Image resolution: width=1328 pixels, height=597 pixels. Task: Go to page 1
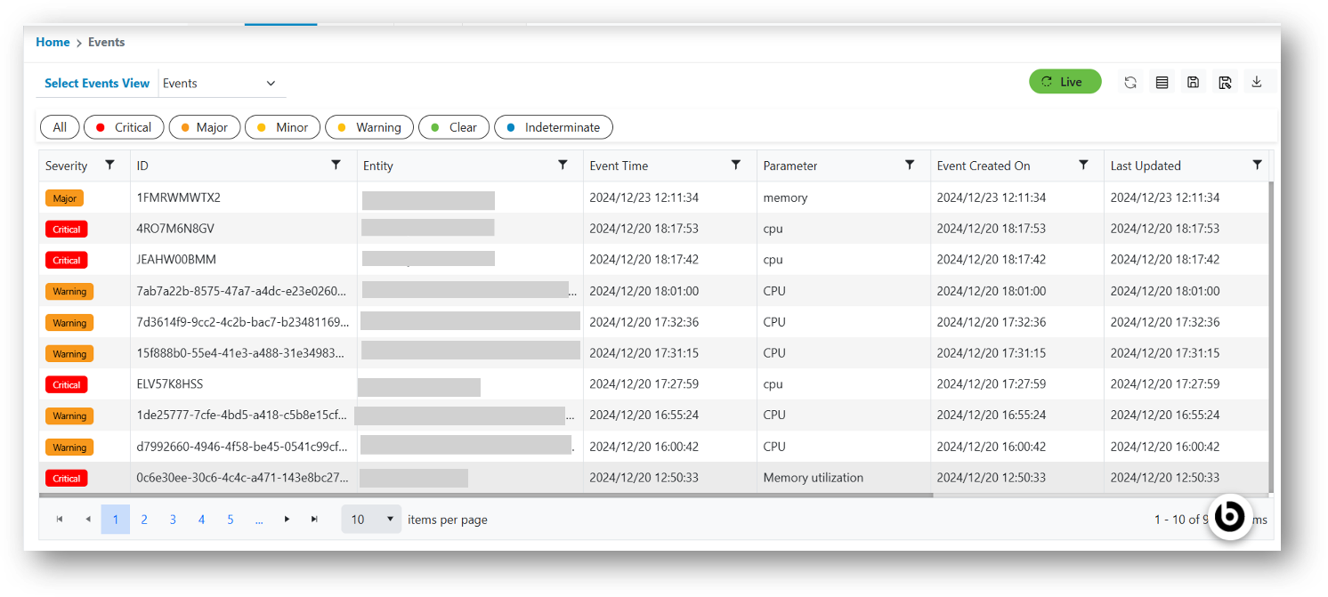coord(116,520)
